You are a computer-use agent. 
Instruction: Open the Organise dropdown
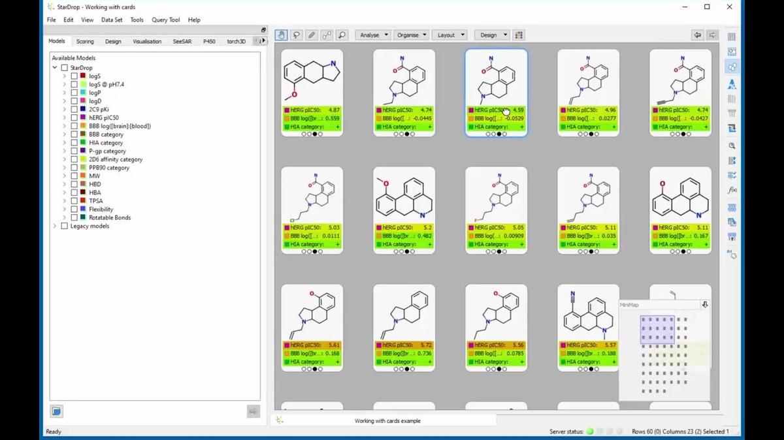[x=412, y=35]
